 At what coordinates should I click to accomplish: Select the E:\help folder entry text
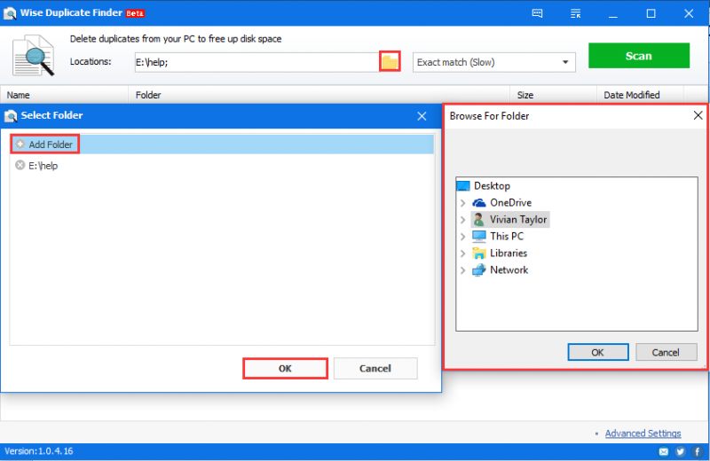tap(43, 166)
